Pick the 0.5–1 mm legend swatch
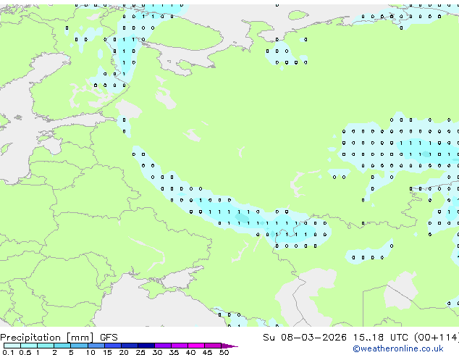Screen dimensions: 459x355 tap(29, 346)
